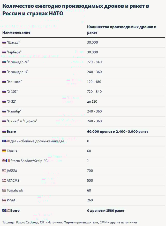Select the "0 дронов и 1580 ракет" total

tap(106, 210)
